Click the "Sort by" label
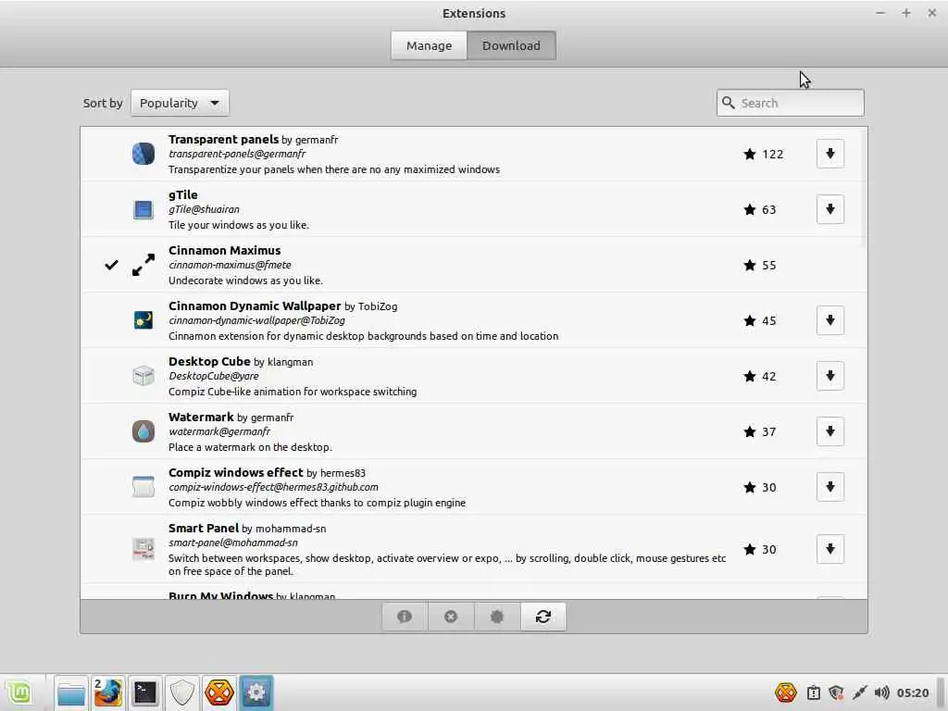 pyautogui.click(x=103, y=103)
